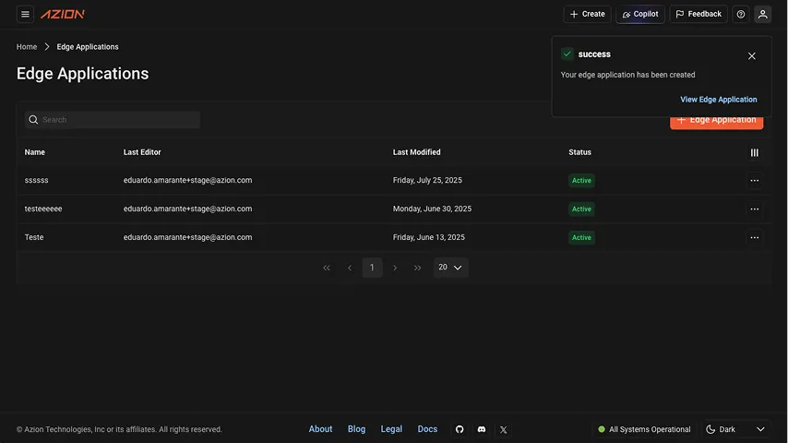Open the user profile account icon
Image resolution: width=788 pixels, height=443 pixels.
(x=762, y=14)
